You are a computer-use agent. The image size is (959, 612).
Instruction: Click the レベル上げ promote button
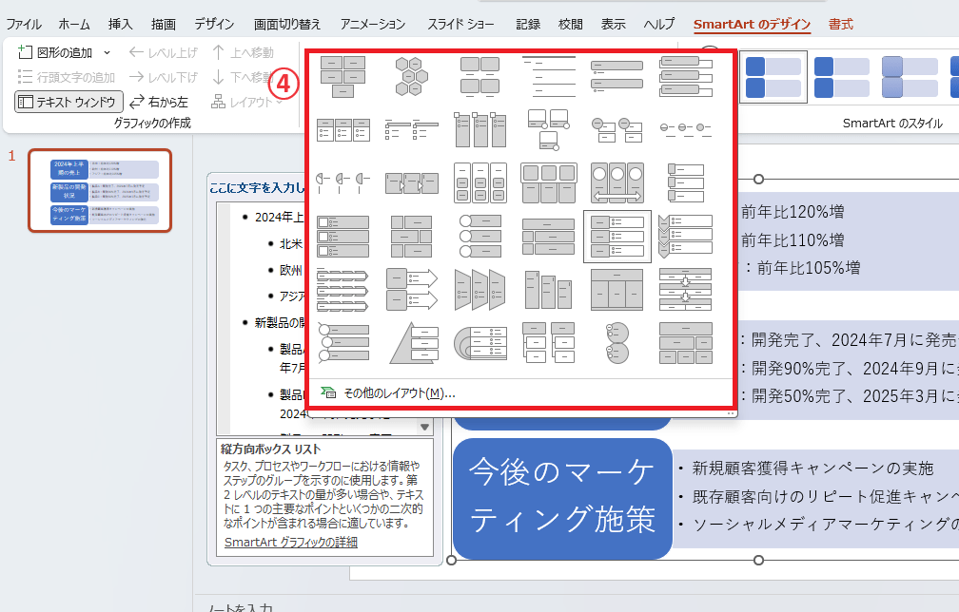(164, 53)
